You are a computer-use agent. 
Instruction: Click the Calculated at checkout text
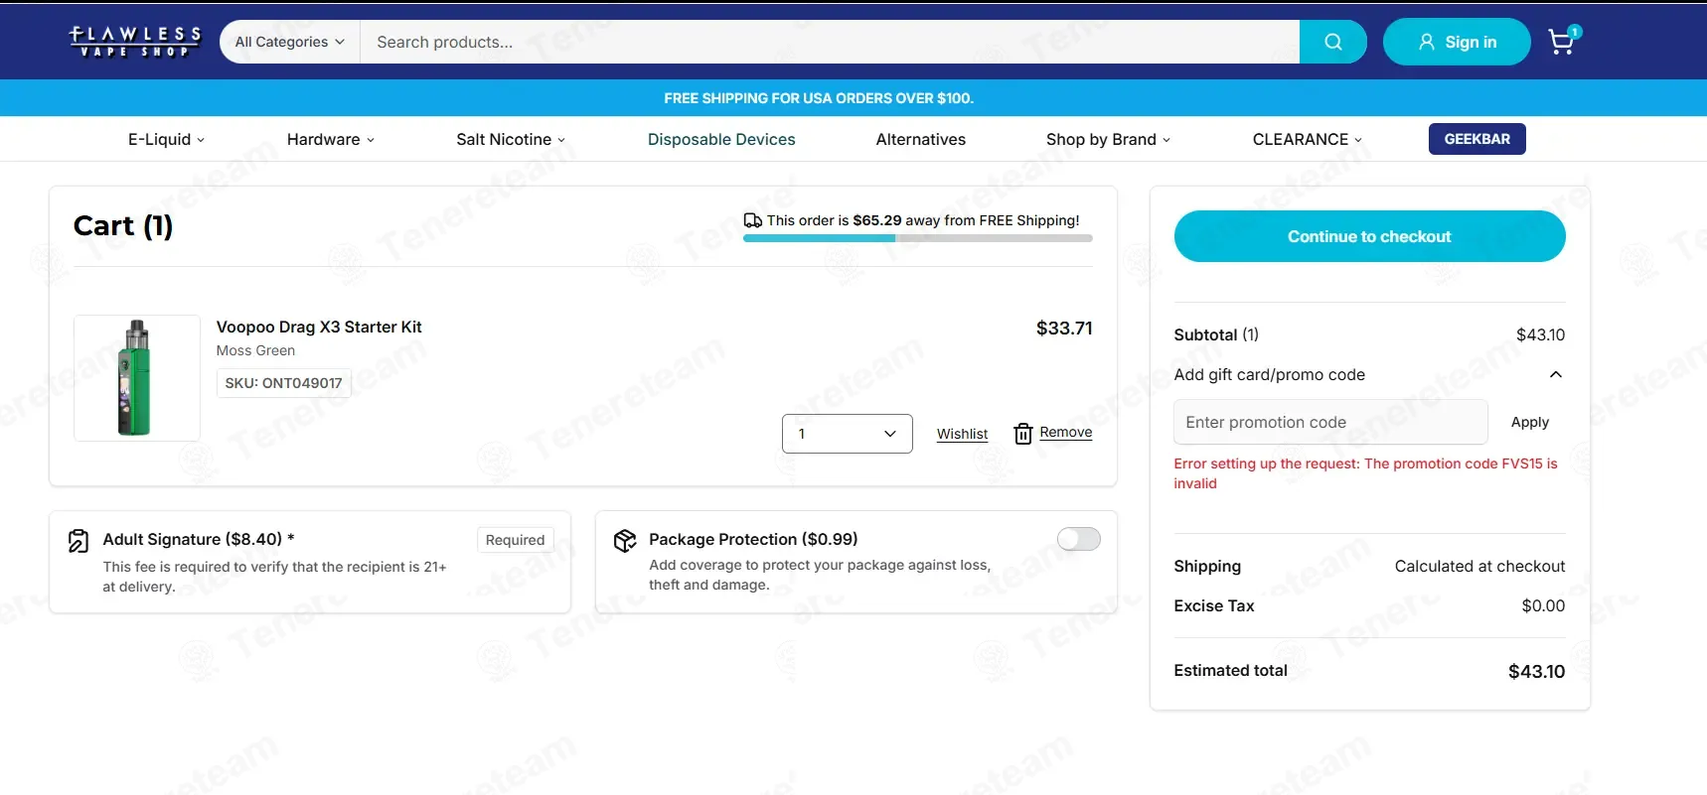point(1479,566)
